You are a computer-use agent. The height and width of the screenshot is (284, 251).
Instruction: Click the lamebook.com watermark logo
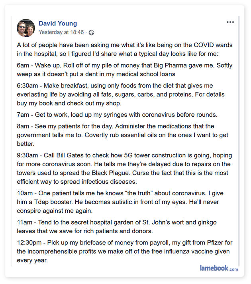pyautogui.click(x=219, y=268)
